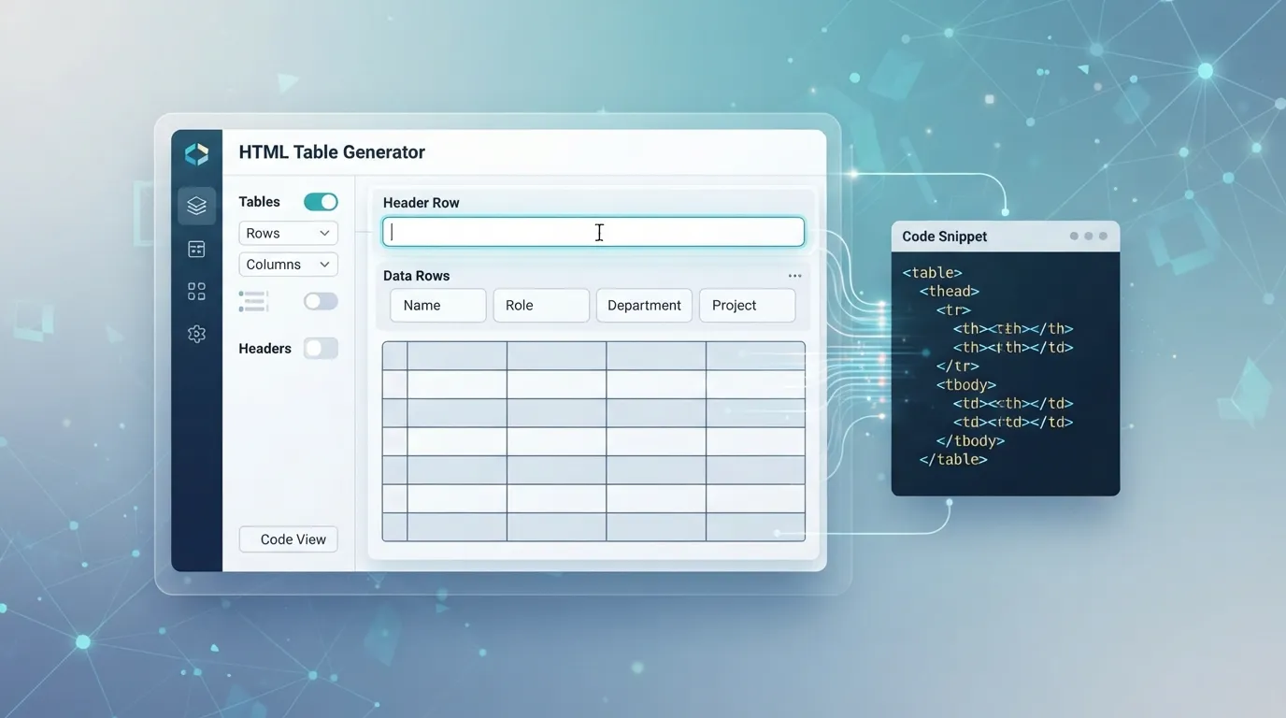Open the table layout sidebar icon
The width and height of the screenshot is (1286, 718).
click(196, 249)
